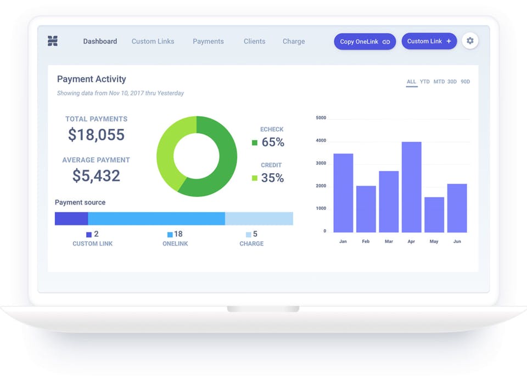
Task: Click the chain link icon in Copy OneLink
Action: [x=386, y=42]
